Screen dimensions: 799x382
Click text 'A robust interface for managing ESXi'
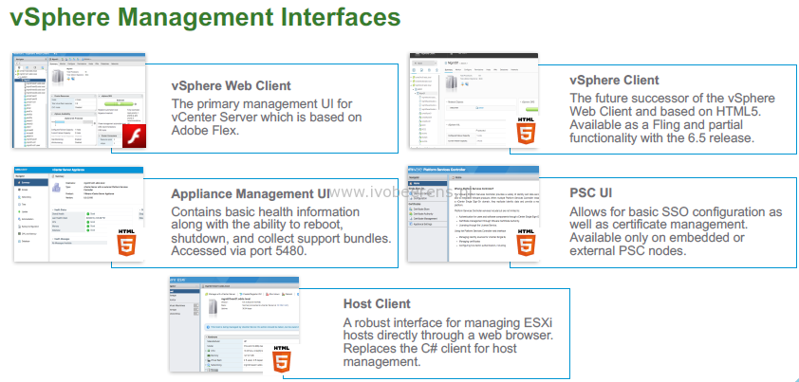(448, 323)
